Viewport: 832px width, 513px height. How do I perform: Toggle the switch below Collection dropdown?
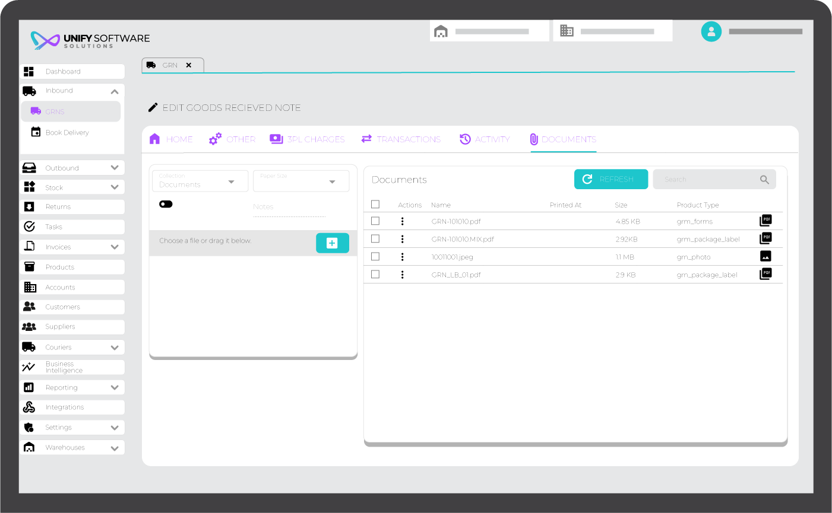pyautogui.click(x=166, y=204)
